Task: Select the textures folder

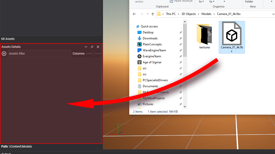Action: click(204, 36)
